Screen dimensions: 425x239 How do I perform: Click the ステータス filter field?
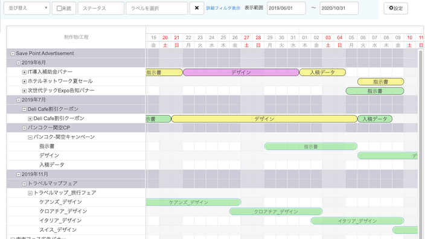click(101, 8)
